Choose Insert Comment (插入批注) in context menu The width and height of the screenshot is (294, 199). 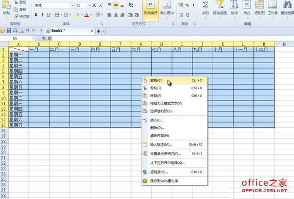pyautogui.click(x=175, y=144)
